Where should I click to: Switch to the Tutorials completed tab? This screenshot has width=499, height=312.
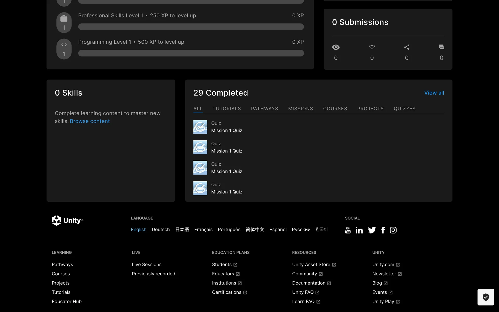(x=227, y=109)
